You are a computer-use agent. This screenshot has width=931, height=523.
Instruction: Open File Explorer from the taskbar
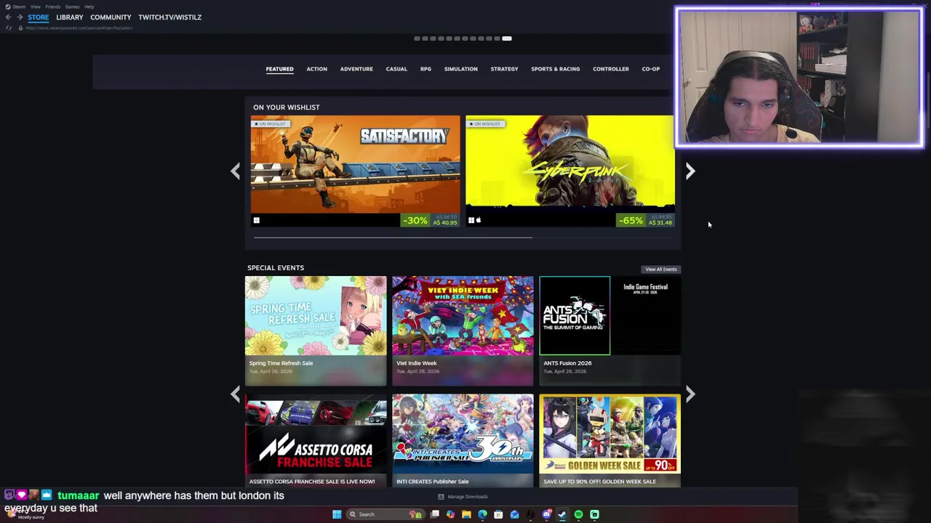[466, 514]
